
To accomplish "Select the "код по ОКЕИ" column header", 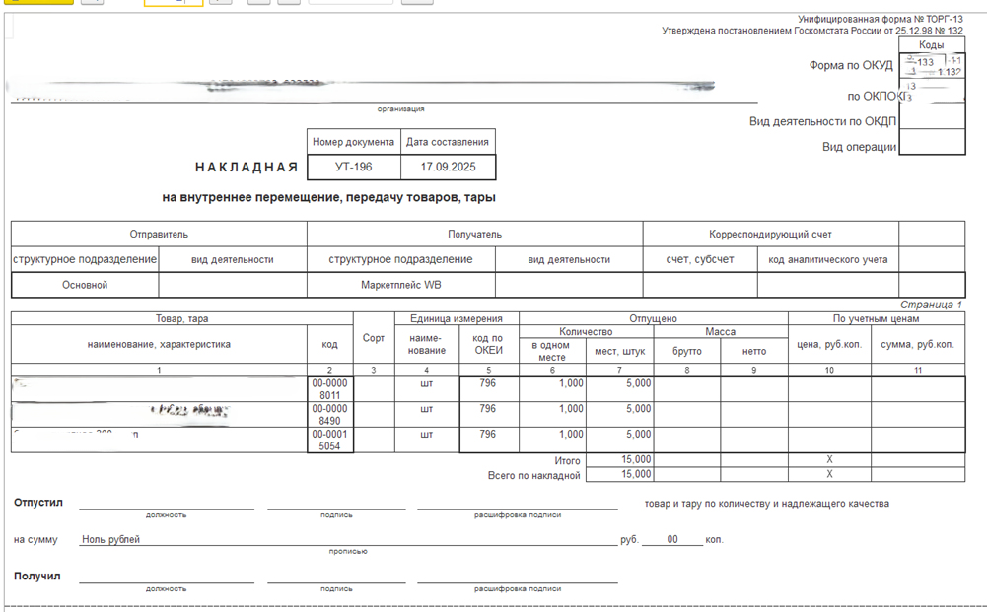I will [x=488, y=344].
